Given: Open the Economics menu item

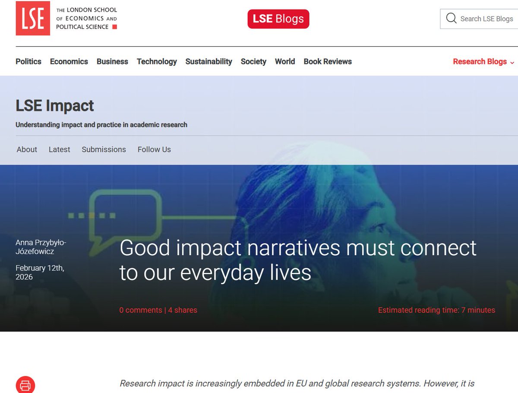Looking at the screenshot, I should 69,61.
